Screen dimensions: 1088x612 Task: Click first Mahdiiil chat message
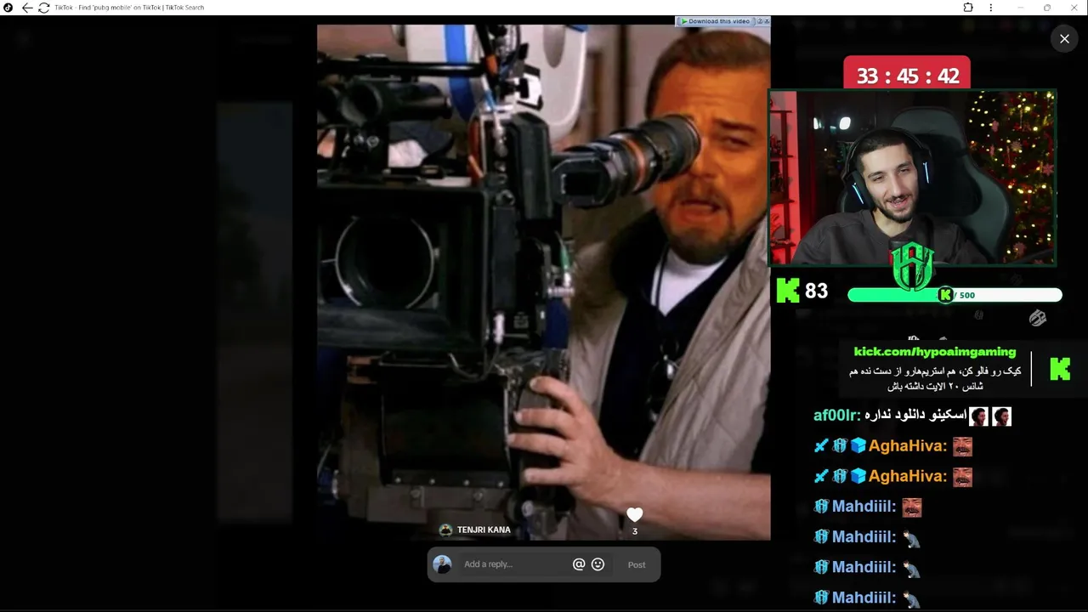pos(868,507)
